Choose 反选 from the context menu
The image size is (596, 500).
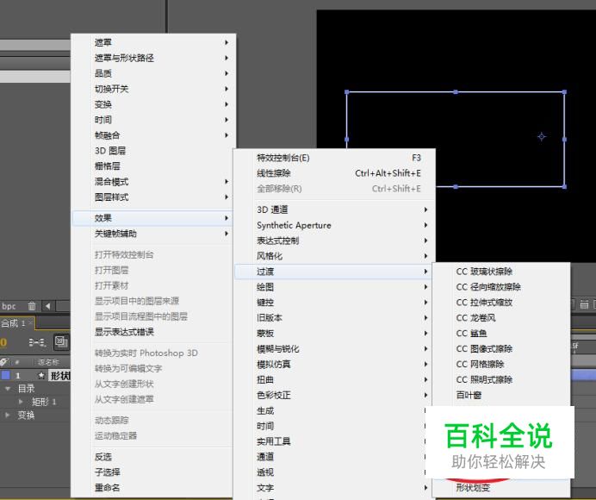point(153,457)
